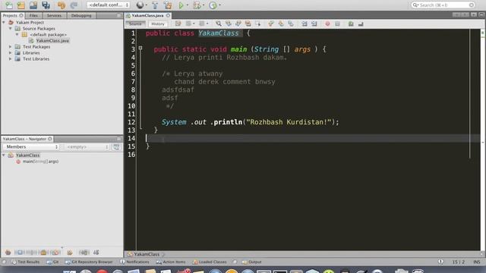Open the Profile Project dropdown arrow
486x273 pixels.
219,5
